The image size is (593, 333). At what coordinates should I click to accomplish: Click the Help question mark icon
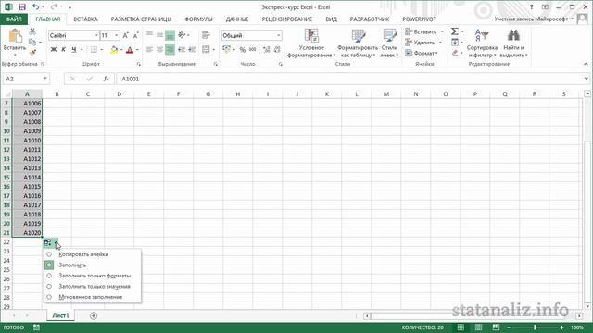(531, 7)
